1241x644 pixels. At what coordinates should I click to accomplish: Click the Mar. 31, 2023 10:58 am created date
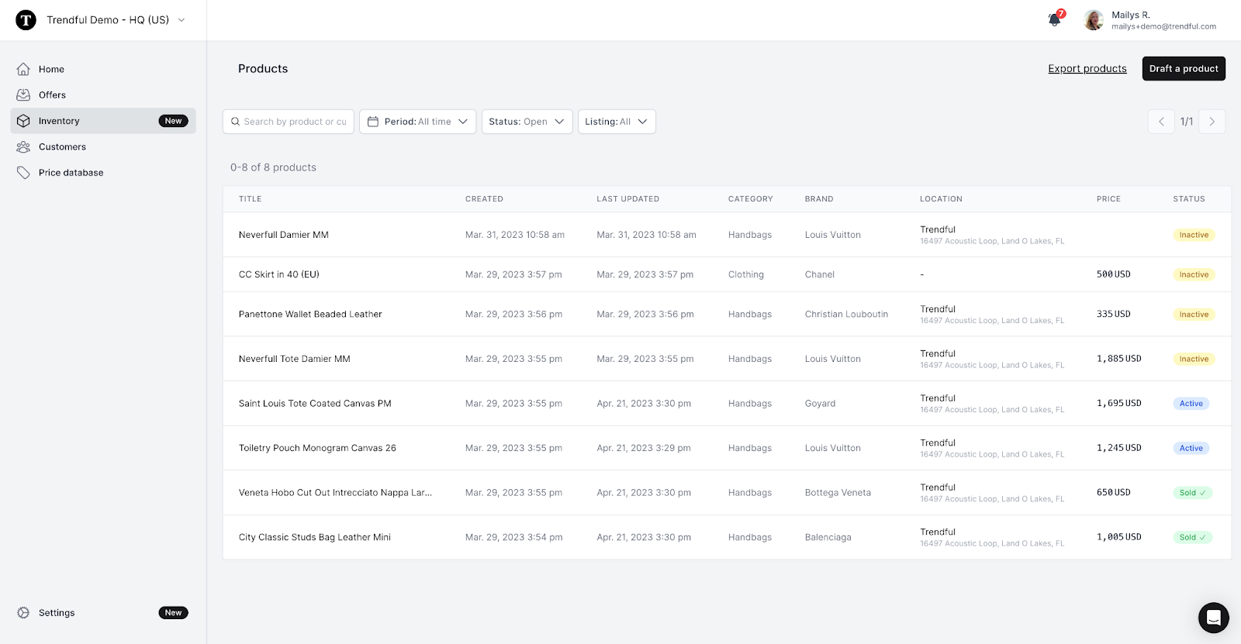[x=515, y=235]
